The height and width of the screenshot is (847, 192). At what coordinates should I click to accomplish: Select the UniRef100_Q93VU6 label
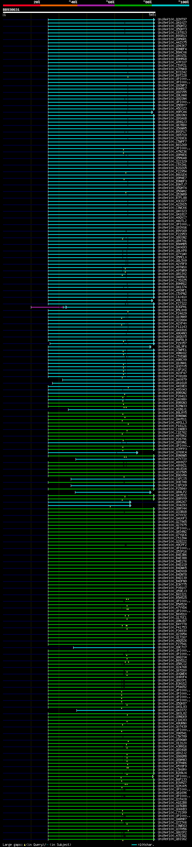click(172, 227)
